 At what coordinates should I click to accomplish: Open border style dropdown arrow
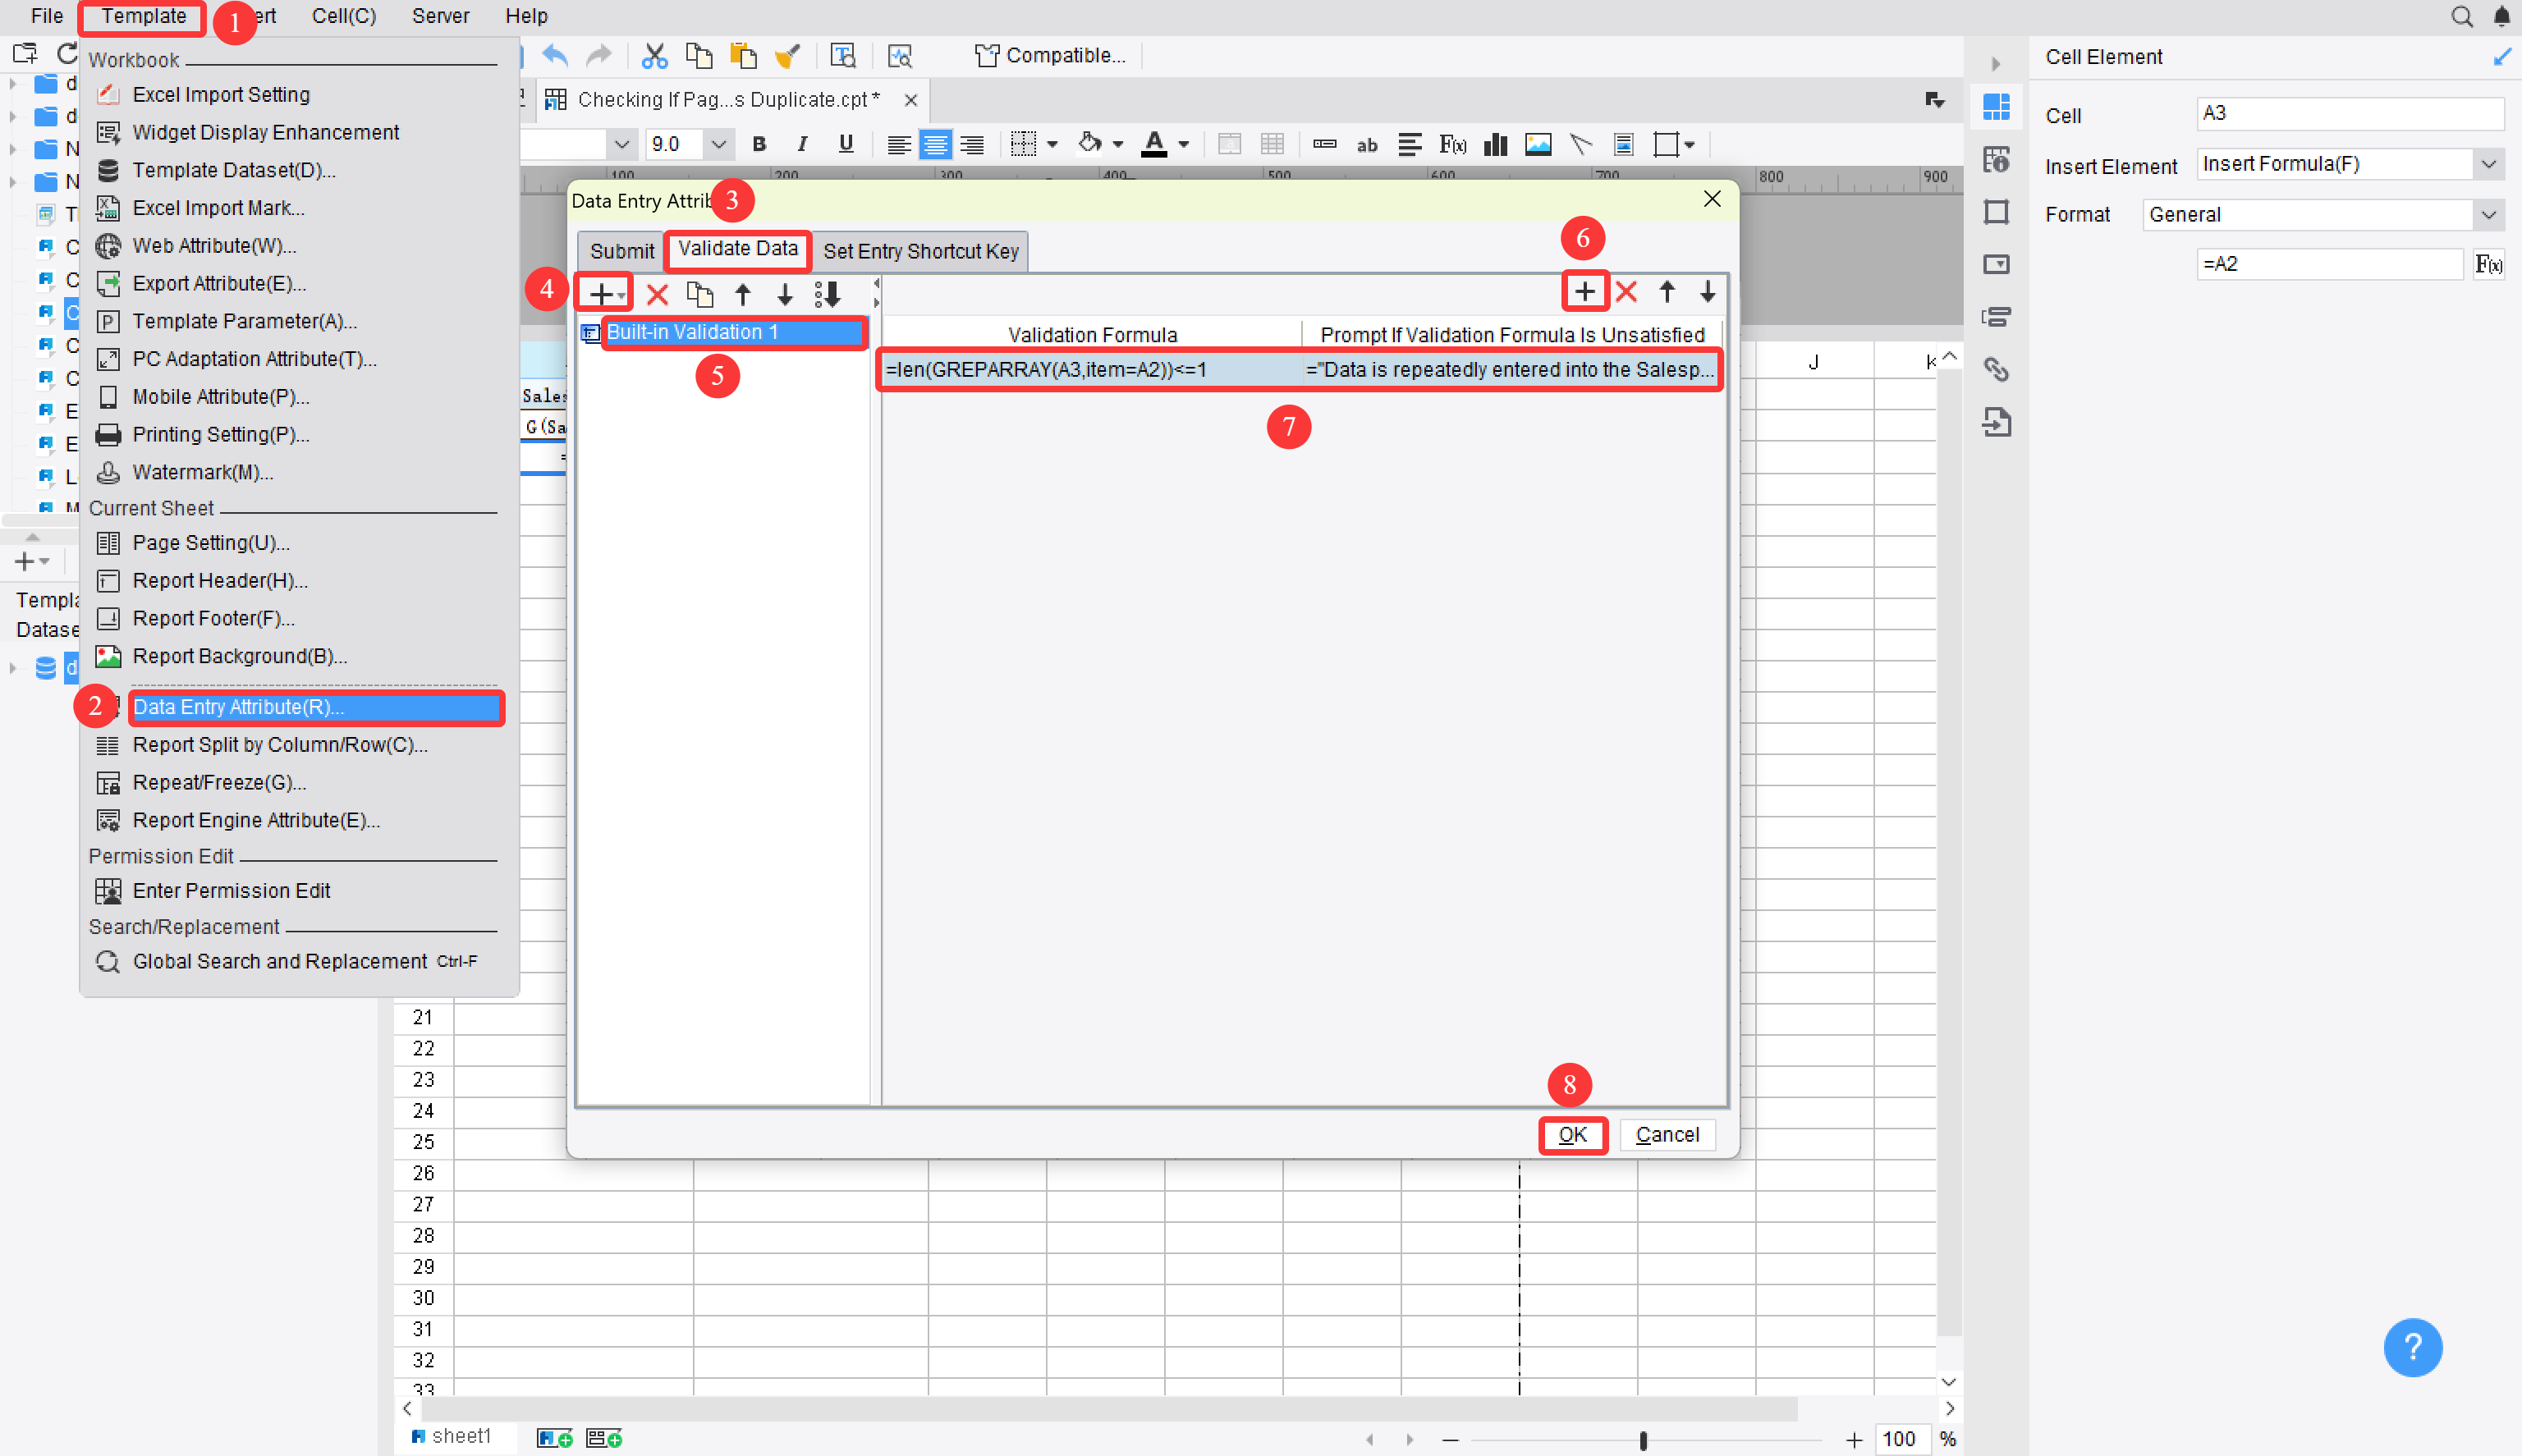[1051, 145]
